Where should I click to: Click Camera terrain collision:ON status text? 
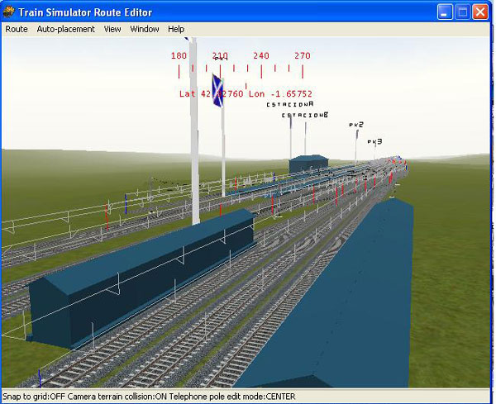click(117, 397)
